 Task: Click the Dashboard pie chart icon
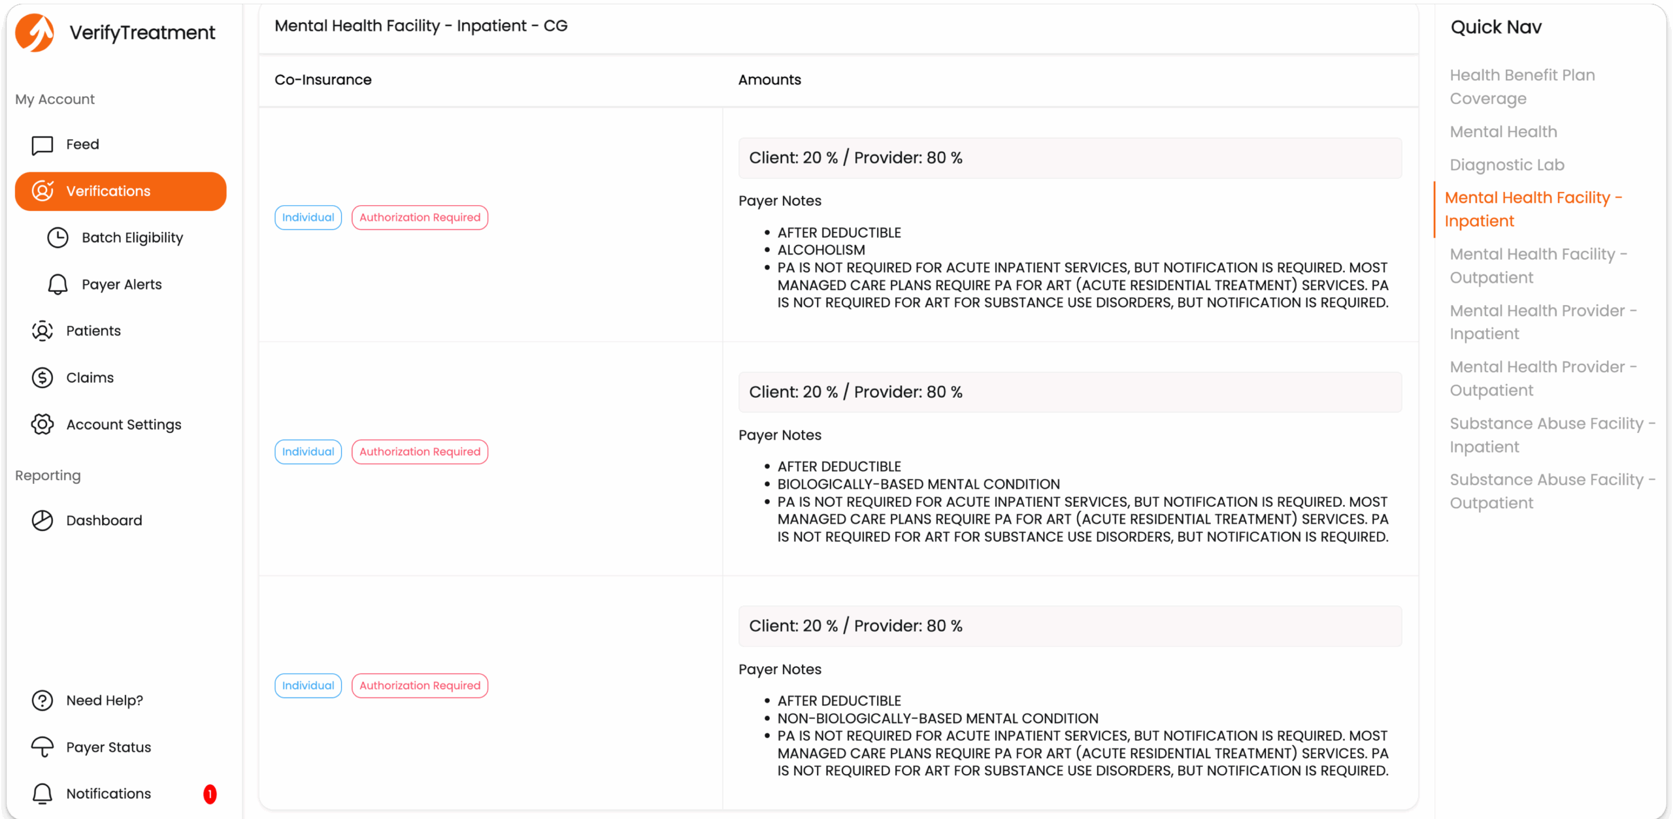click(x=42, y=521)
